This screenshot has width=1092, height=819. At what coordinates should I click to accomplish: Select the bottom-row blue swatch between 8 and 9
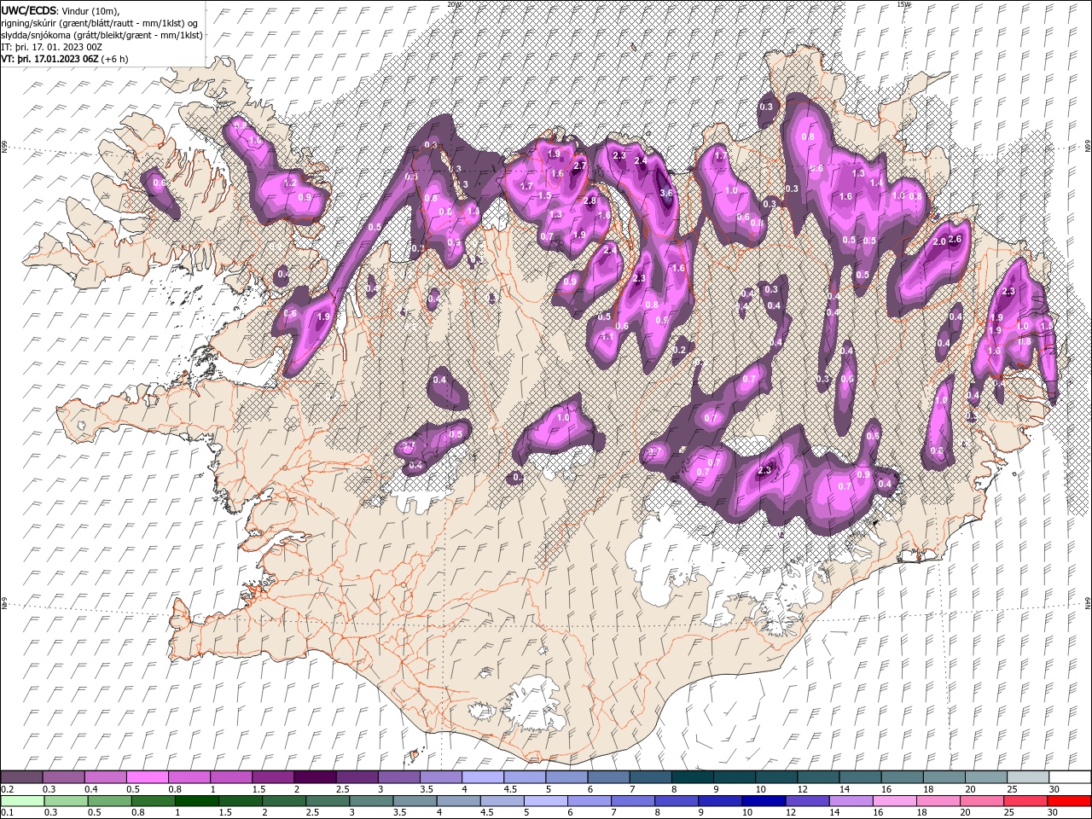(676, 801)
